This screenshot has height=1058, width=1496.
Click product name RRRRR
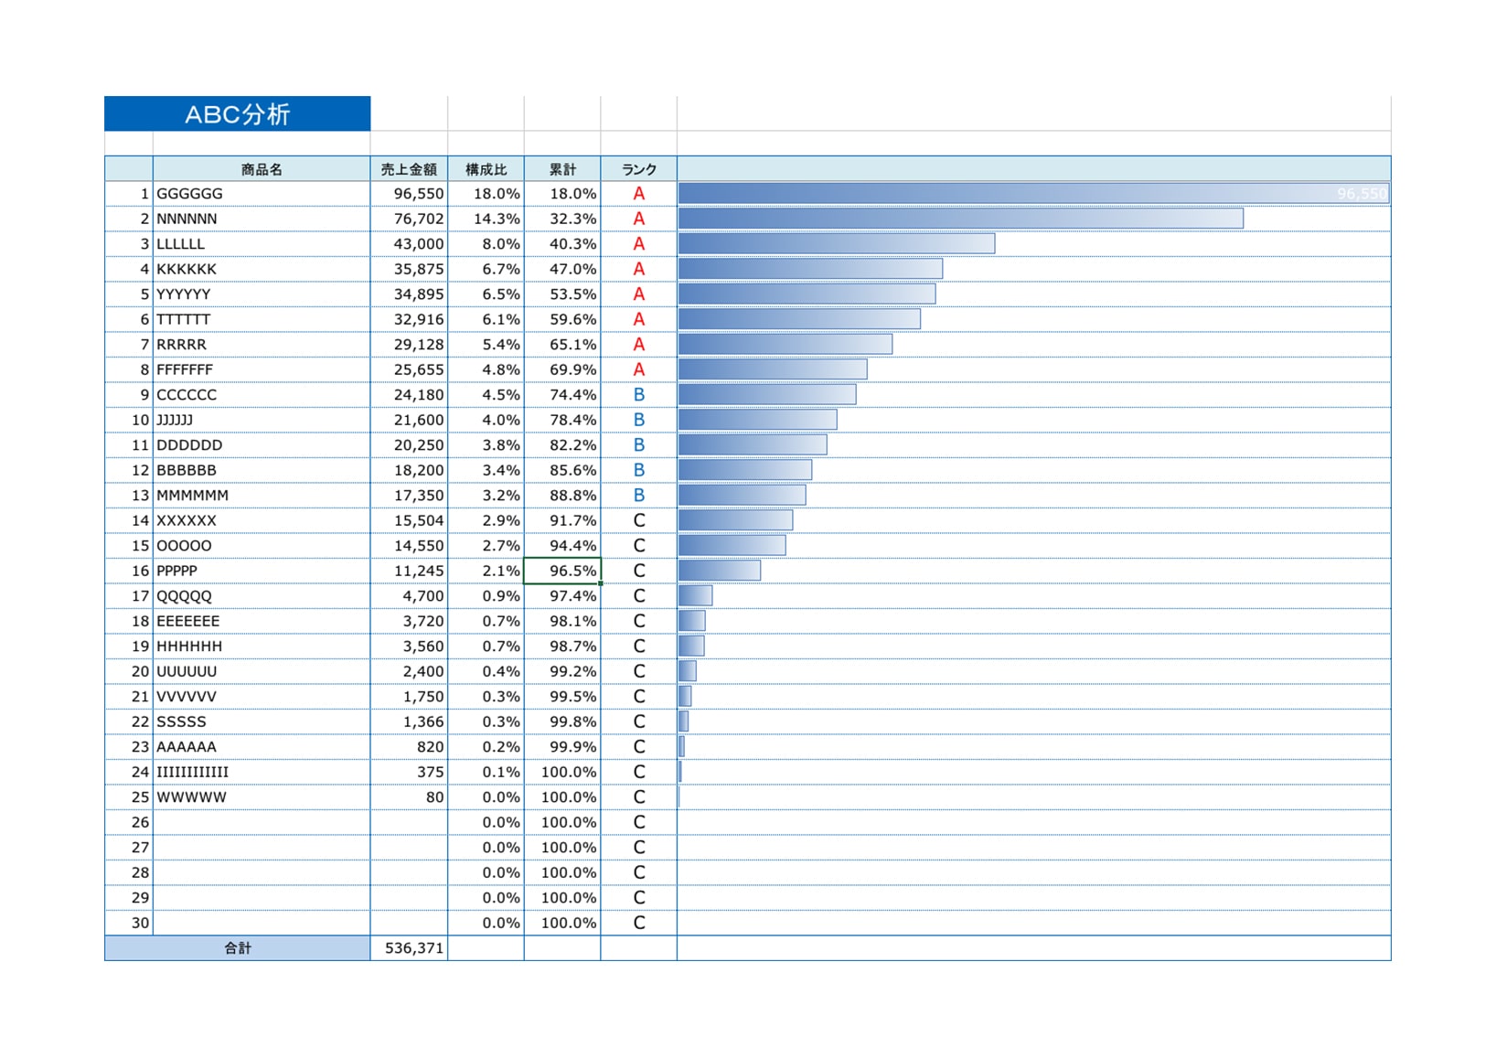181,345
